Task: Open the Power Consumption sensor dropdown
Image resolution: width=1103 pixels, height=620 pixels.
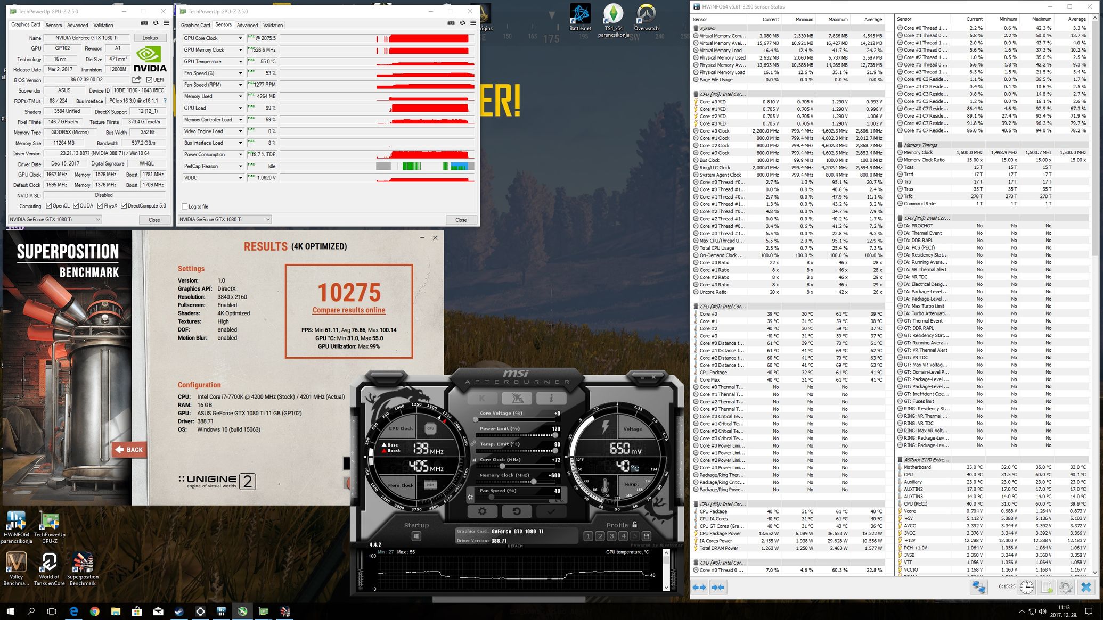Action: click(240, 154)
